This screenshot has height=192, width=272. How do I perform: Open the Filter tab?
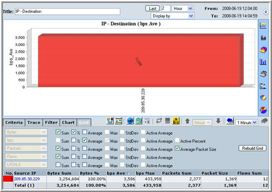[x=51, y=123]
